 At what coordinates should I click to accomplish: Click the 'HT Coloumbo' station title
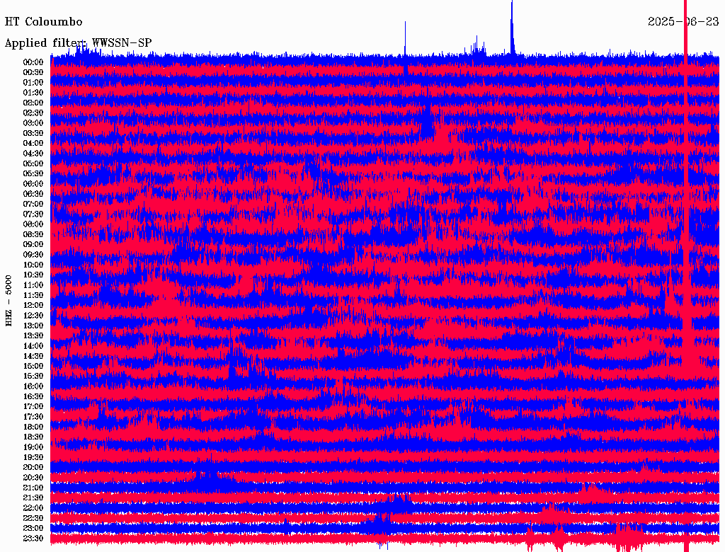pos(43,22)
